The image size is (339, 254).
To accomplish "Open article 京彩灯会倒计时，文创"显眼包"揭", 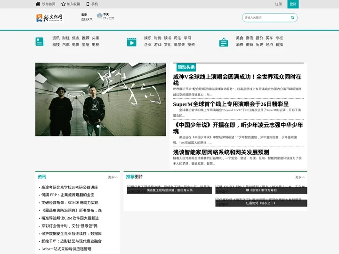I will [69, 226].
